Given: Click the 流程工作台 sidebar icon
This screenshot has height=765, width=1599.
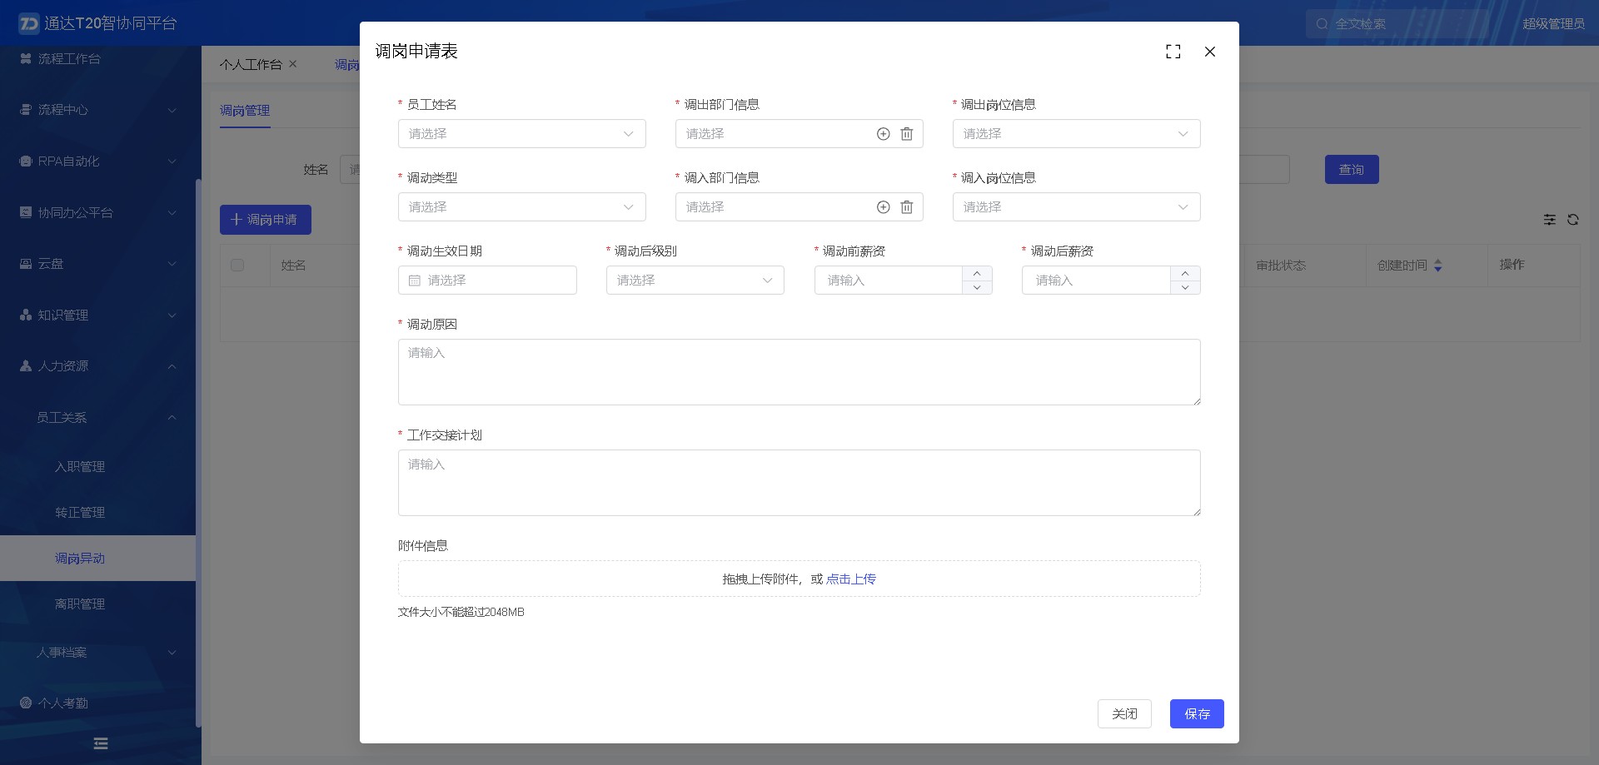Looking at the screenshot, I should (26, 58).
